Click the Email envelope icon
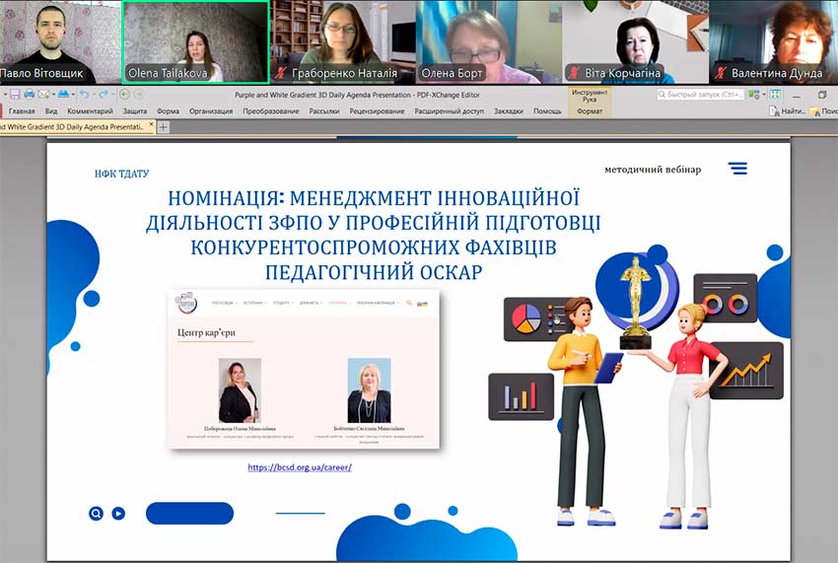The width and height of the screenshot is (838, 563). 44,95
